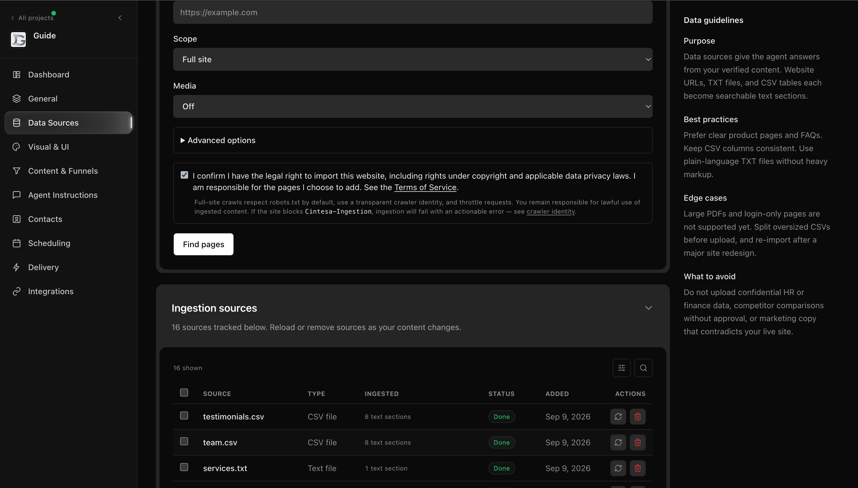Reload the team.csv source

coord(618,442)
